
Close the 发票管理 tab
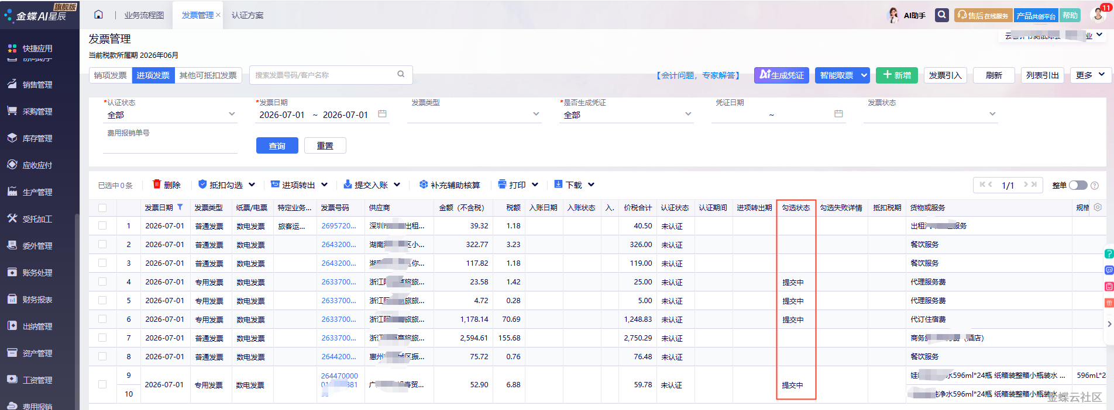[x=218, y=15]
